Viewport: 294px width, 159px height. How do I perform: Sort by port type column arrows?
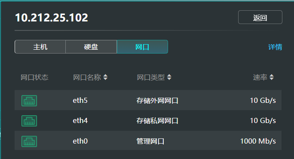coord(169,77)
